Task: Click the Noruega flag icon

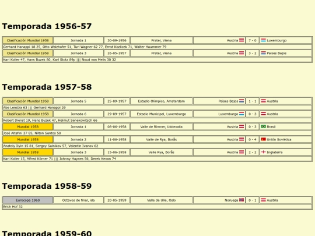Action: [x=242, y=200]
